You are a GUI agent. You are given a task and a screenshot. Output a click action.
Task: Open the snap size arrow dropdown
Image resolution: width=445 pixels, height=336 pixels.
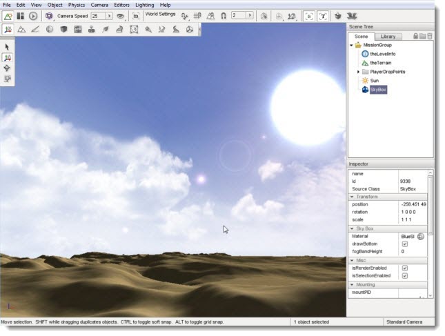tap(250, 15)
